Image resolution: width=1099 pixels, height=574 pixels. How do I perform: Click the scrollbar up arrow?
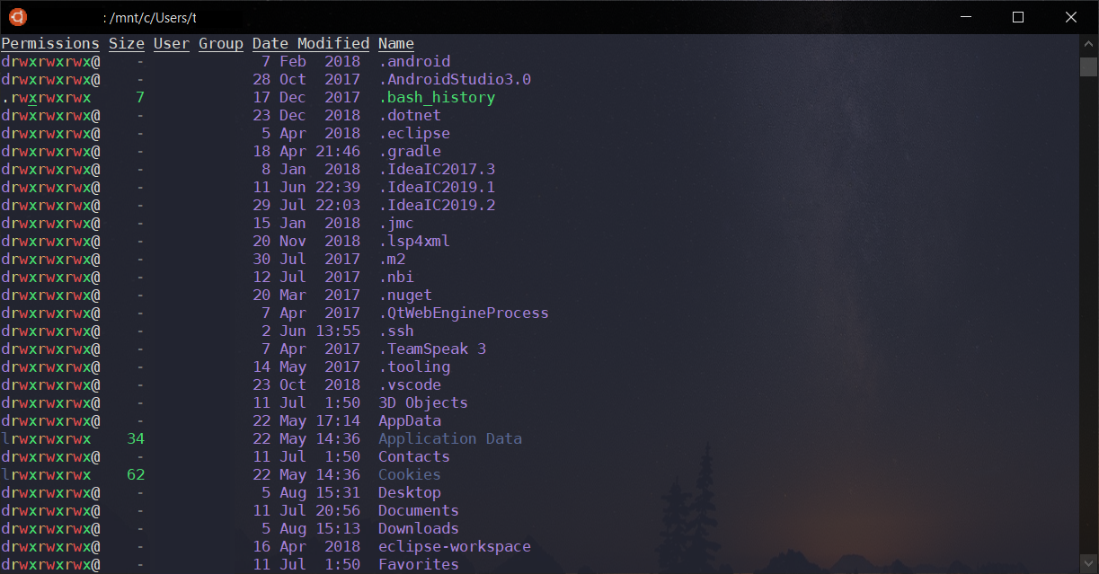1088,43
